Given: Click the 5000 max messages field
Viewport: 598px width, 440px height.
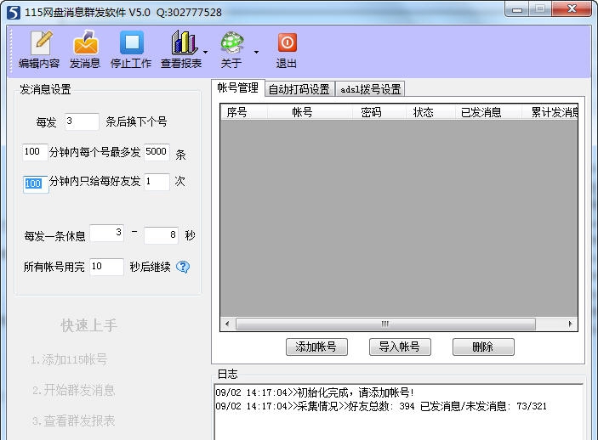Looking at the screenshot, I should tap(157, 152).
